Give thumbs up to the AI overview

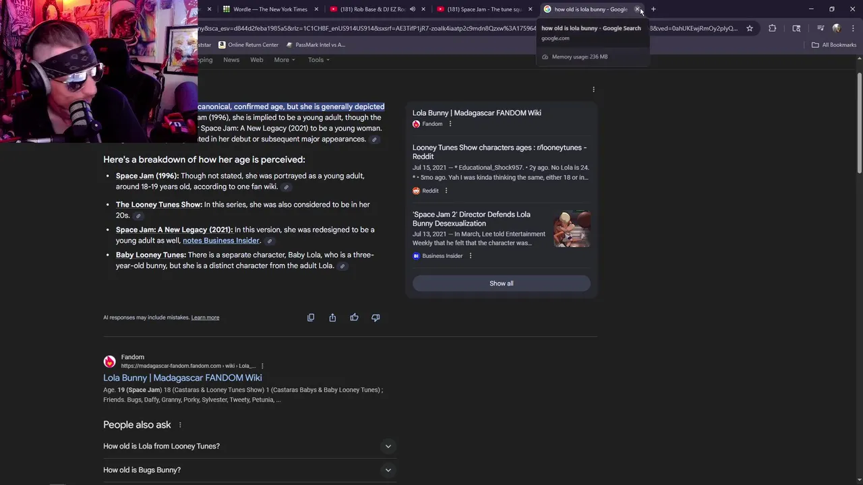[x=354, y=317]
